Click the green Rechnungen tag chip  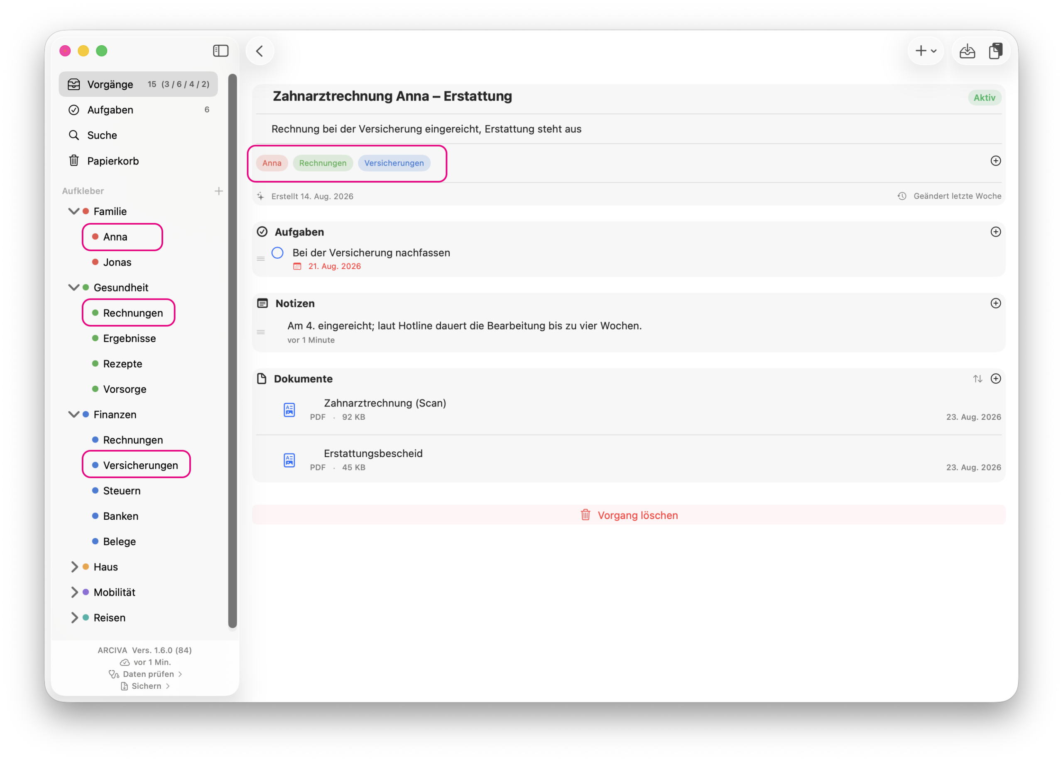(x=323, y=163)
